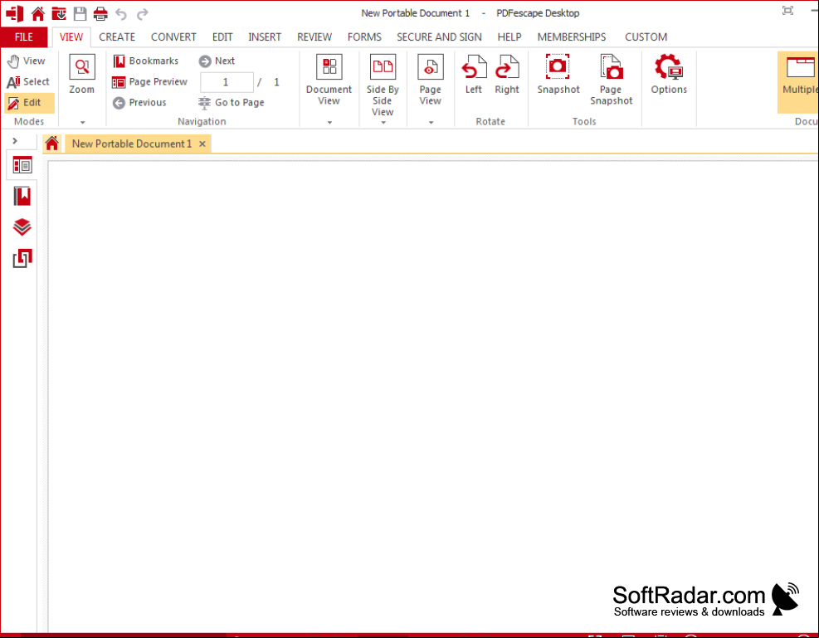Click the PDFescape application logo icon
The image size is (819, 638).
coord(15,13)
